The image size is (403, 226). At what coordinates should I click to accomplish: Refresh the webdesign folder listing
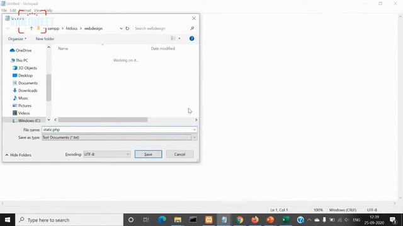(x=127, y=28)
